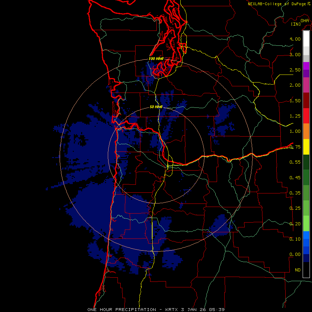The image size is (312, 312).
Task: Click the OHA product label
Action: coord(305,21)
